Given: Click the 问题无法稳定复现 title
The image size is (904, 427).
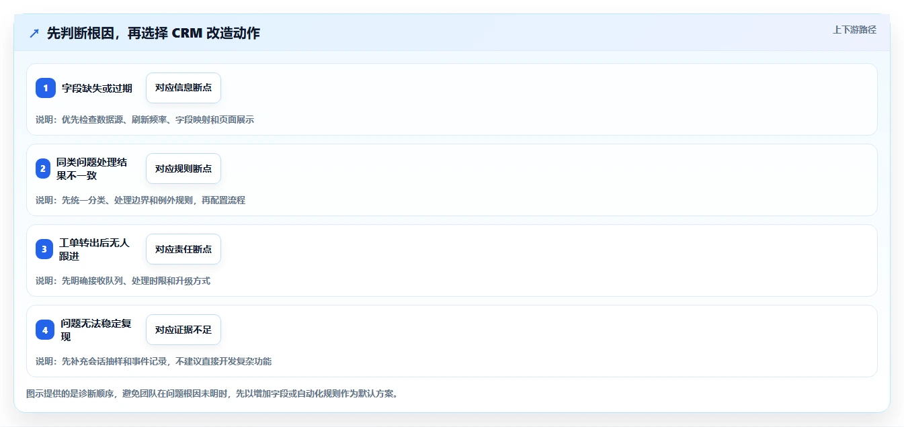Looking at the screenshot, I should 95,330.
